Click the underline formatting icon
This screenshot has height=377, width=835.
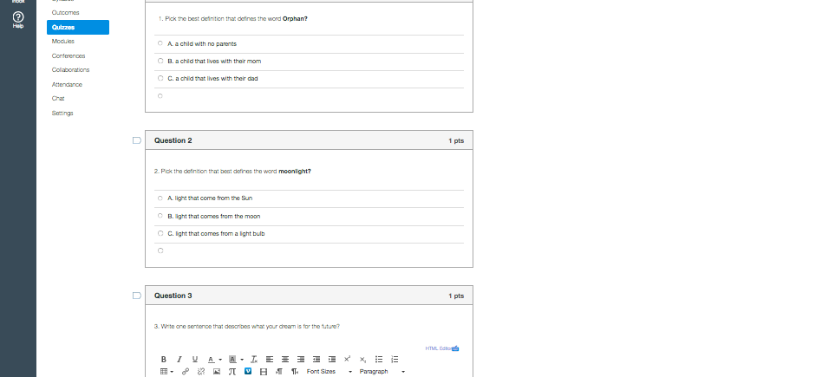(x=194, y=359)
